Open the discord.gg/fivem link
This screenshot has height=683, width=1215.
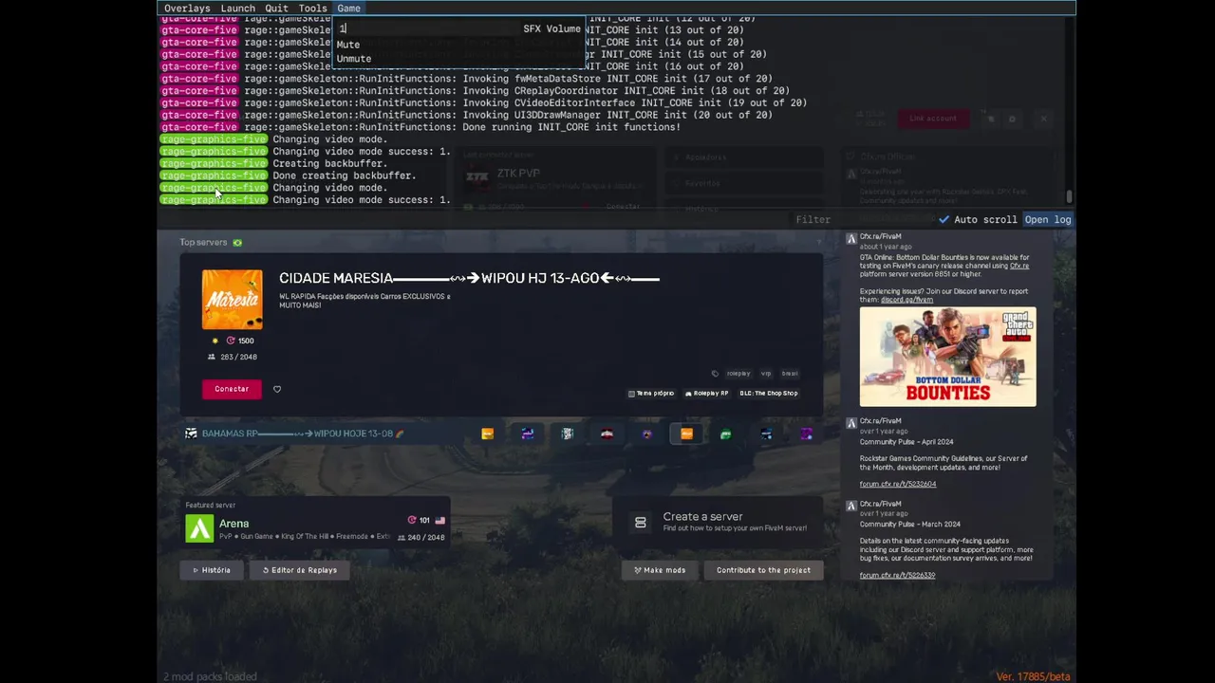pos(907,300)
